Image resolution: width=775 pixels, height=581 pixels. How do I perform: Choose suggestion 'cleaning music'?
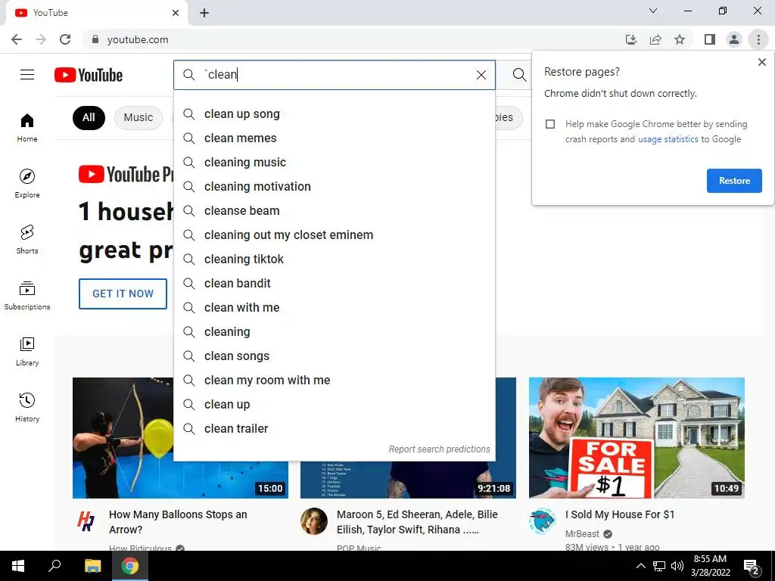point(334,163)
